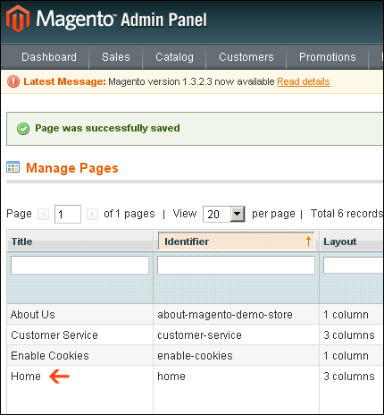Click the Manage Pages grid icon
Viewport: 384px width, 415px height.
click(13, 167)
